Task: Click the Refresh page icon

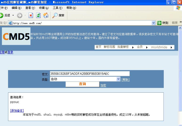Action: [x=38, y=15]
